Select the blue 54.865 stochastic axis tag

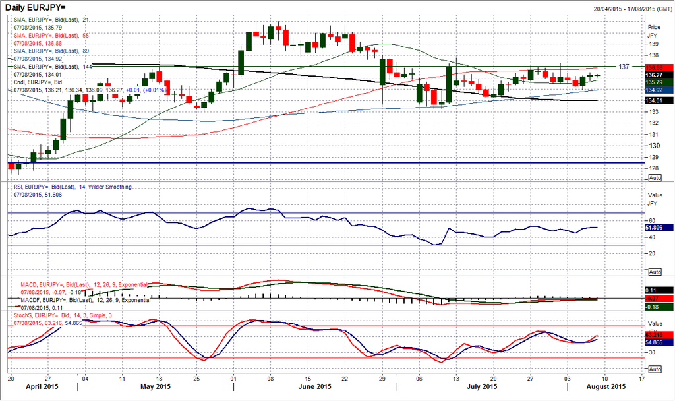coord(659,342)
